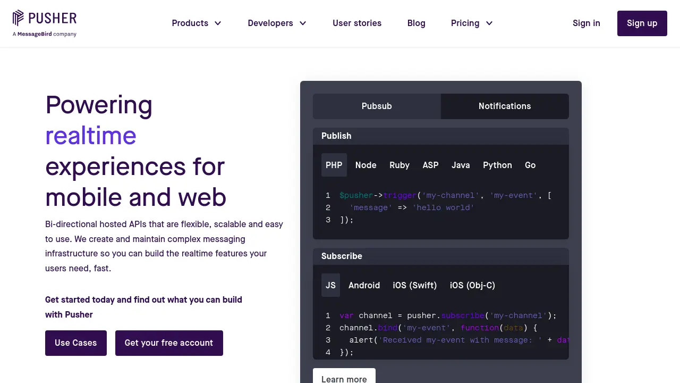Click Get your free account

[x=169, y=343]
